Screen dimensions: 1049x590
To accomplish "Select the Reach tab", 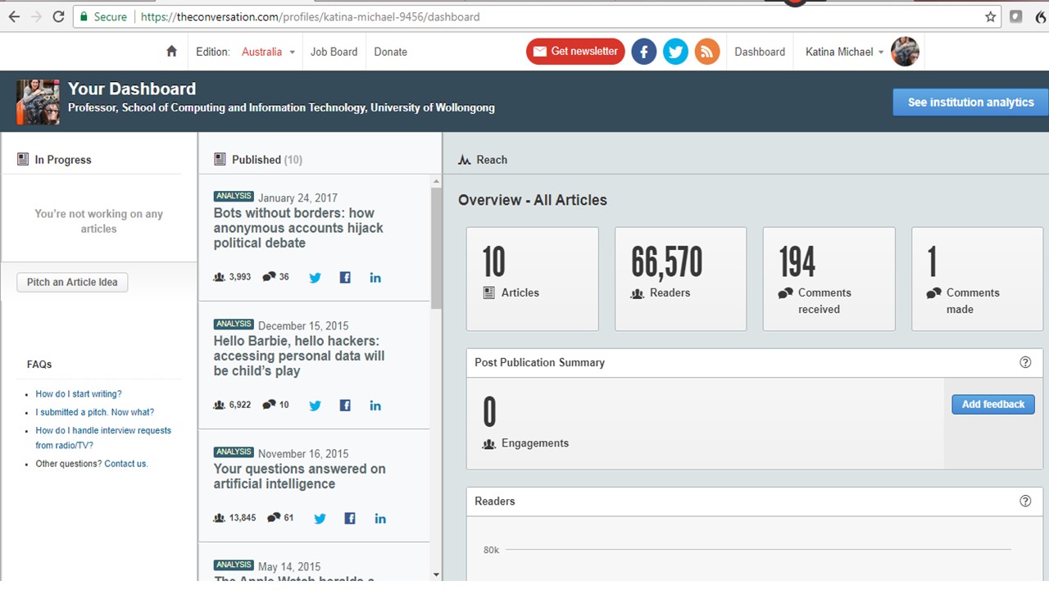I will [483, 160].
